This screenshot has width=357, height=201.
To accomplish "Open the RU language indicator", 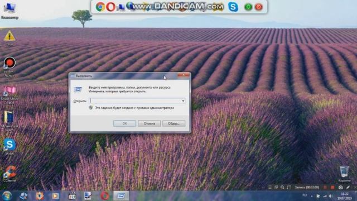I will (305, 195).
